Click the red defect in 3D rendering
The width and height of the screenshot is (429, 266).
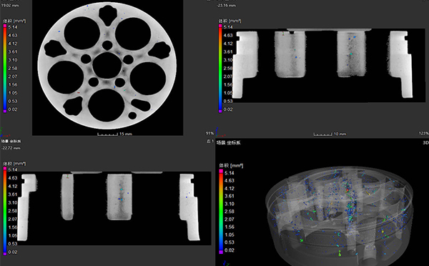[x=347, y=189]
